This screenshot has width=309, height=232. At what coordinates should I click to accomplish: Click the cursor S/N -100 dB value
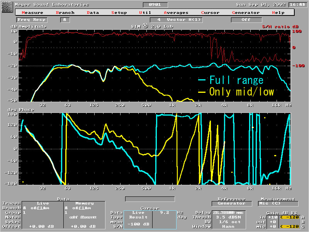(138, 224)
